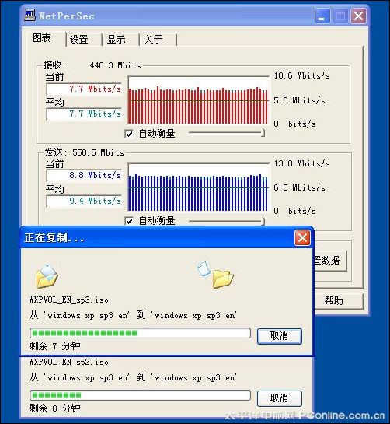
Task: Close the 正在复制 copy dialog
Action: (302, 238)
